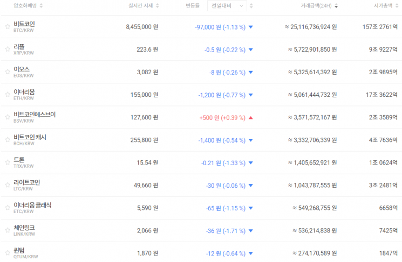Click the 실시간 시세 column header
This screenshot has height=262, width=402.
[141, 5]
